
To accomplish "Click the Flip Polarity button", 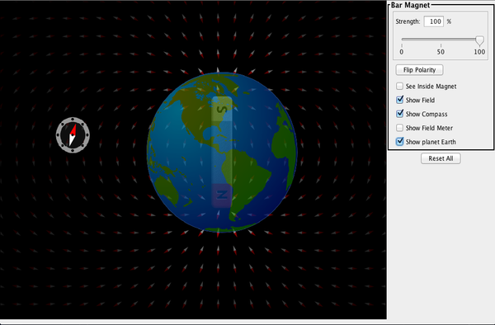I will click(x=419, y=70).
